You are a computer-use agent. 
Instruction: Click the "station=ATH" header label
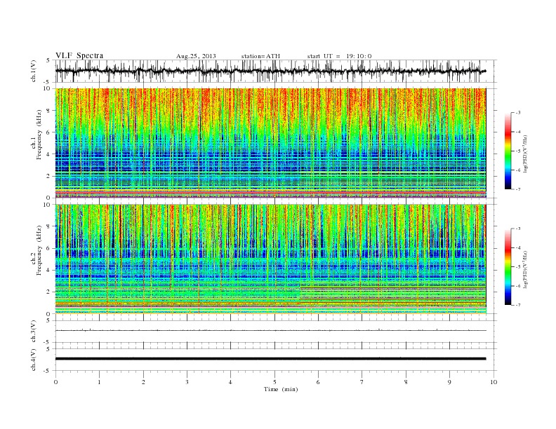(x=260, y=56)
